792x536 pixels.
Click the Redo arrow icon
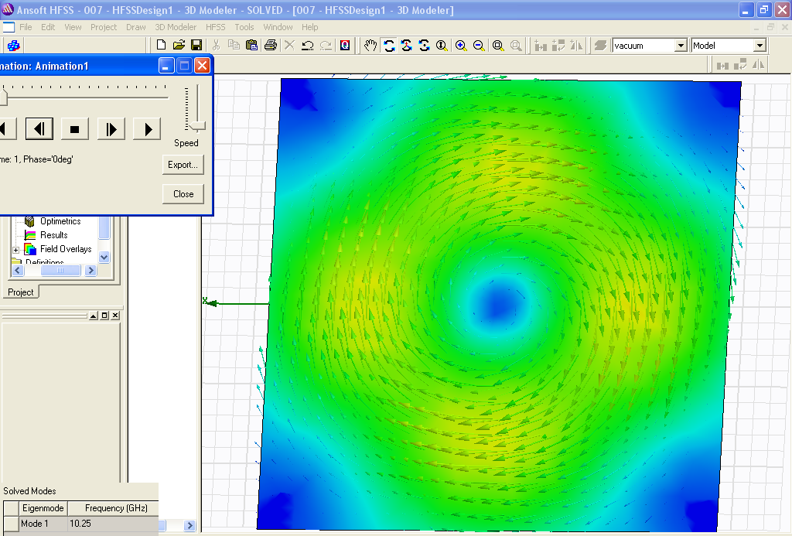(x=326, y=46)
